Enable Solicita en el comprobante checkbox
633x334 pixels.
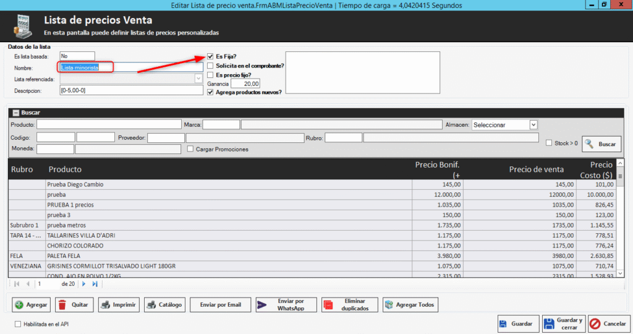pos(211,66)
